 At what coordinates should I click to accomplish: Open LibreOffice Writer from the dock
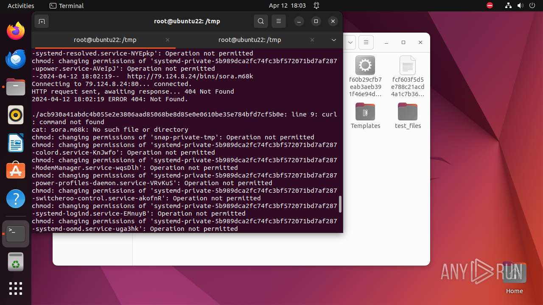pyautogui.click(x=16, y=143)
